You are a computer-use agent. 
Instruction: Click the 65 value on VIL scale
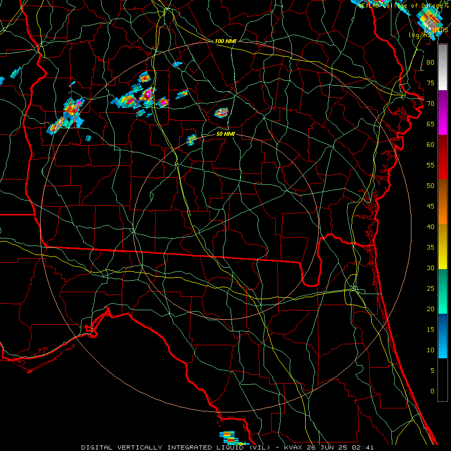(430, 124)
